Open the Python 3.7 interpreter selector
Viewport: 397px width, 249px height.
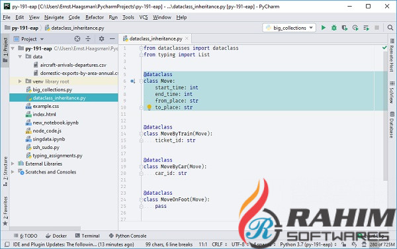(308, 244)
